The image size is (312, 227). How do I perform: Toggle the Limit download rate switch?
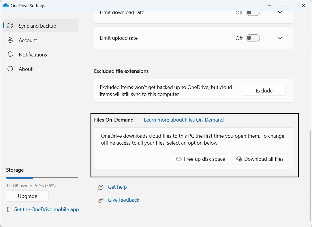[x=253, y=12]
